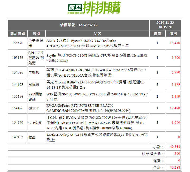Select total amount 40,288

click(x=175, y=168)
